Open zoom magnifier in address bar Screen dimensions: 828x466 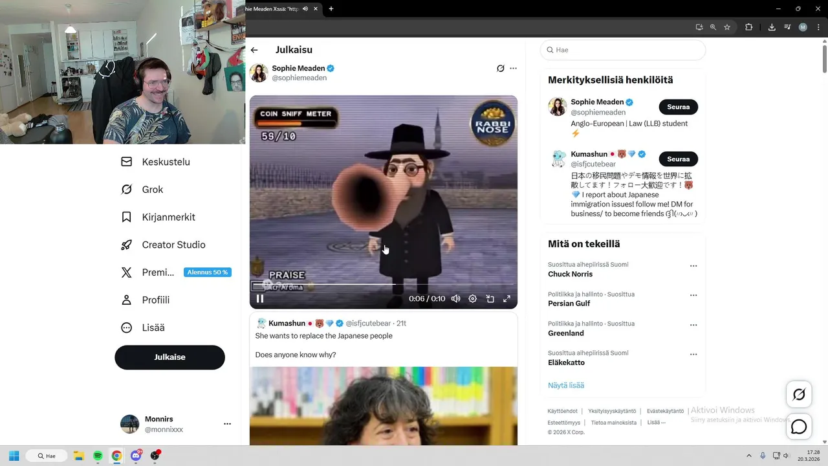point(713,27)
